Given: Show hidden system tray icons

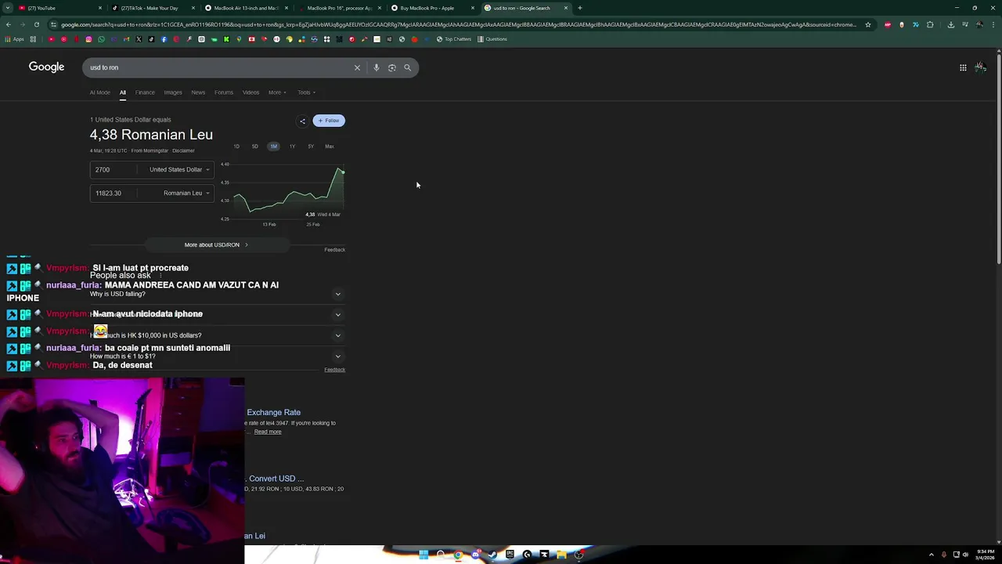Looking at the screenshot, I should (931, 555).
